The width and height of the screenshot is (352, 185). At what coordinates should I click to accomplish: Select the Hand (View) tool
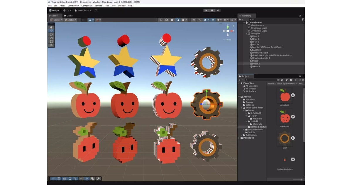point(51,27)
